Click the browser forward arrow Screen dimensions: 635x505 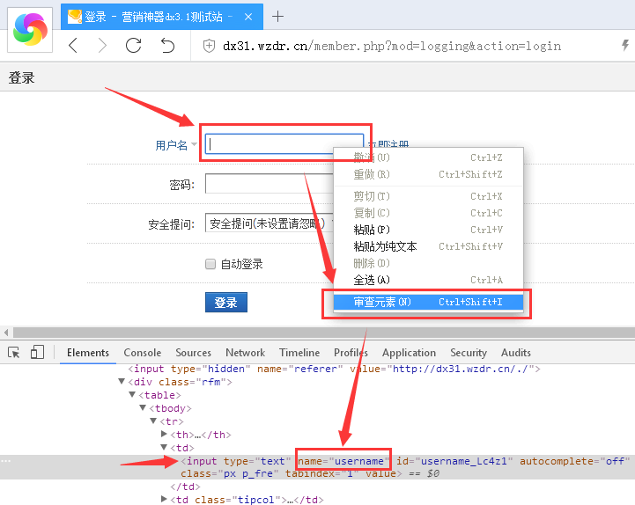click(103, 46)
